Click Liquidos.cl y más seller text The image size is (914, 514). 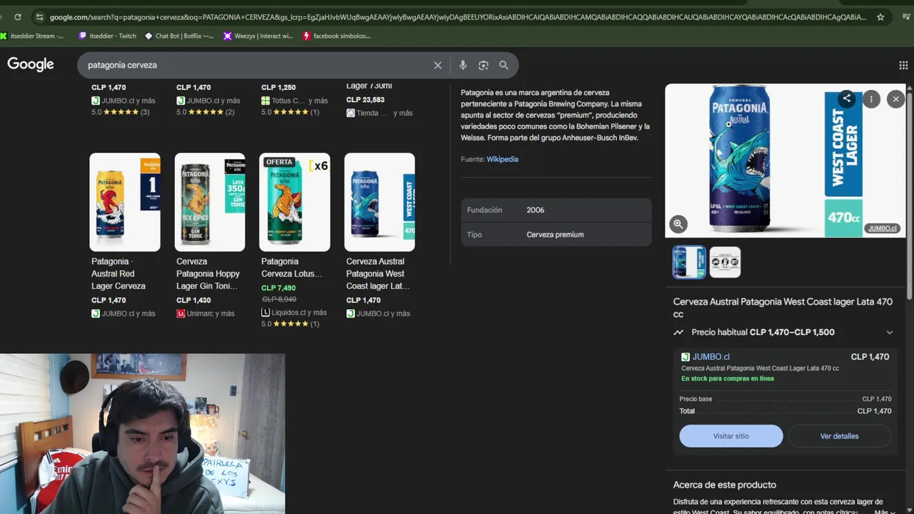click(x=300, y=313)
